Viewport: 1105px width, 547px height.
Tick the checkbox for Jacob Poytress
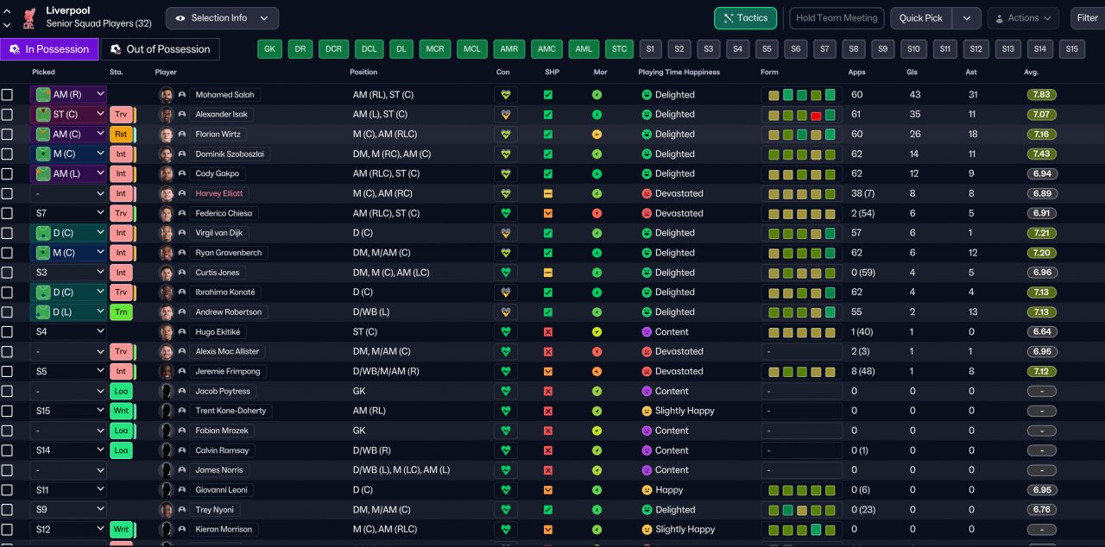(7, 391)
